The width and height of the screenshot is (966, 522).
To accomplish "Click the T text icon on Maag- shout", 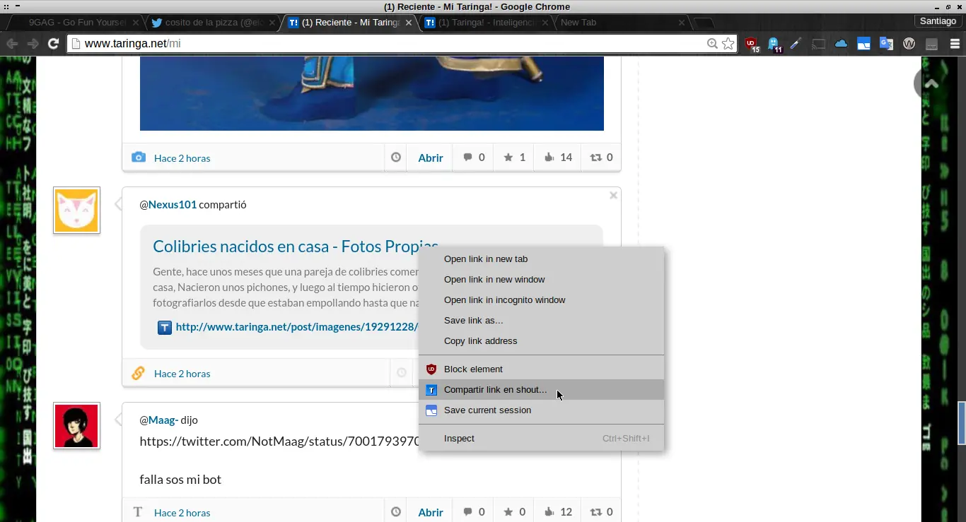I will 138,512.
